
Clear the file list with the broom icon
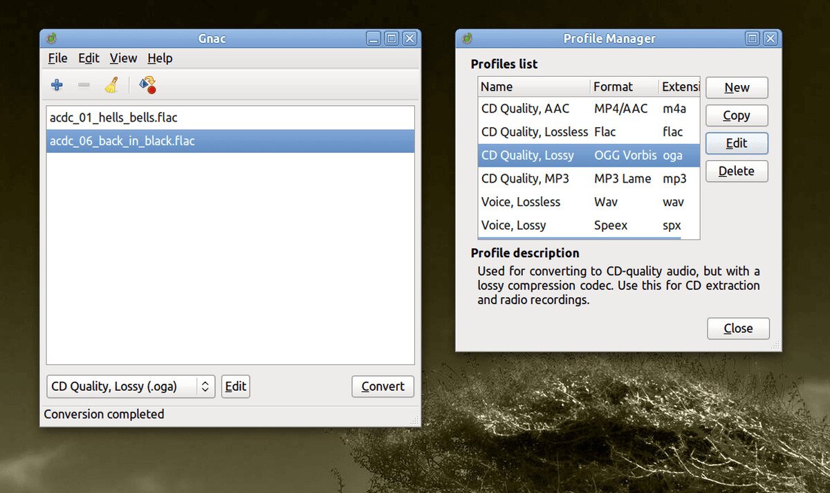point(111,84)
